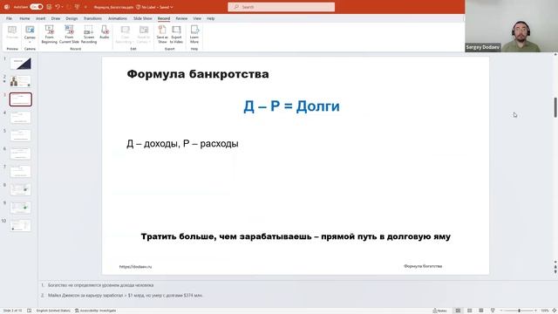Select slide 2 thumbnail
Image resolution: width=558 pixels, height=314 pixels.
click(21, 81)
